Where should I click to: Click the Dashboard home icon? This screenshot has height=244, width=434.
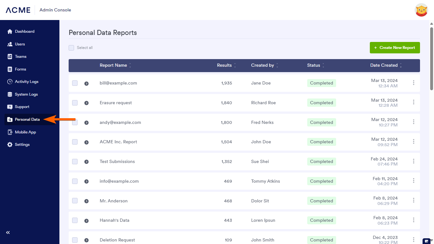point(10,31)
